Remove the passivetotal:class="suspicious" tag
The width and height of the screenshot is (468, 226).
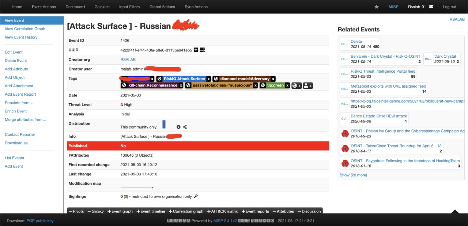click(x=256, y=85)
